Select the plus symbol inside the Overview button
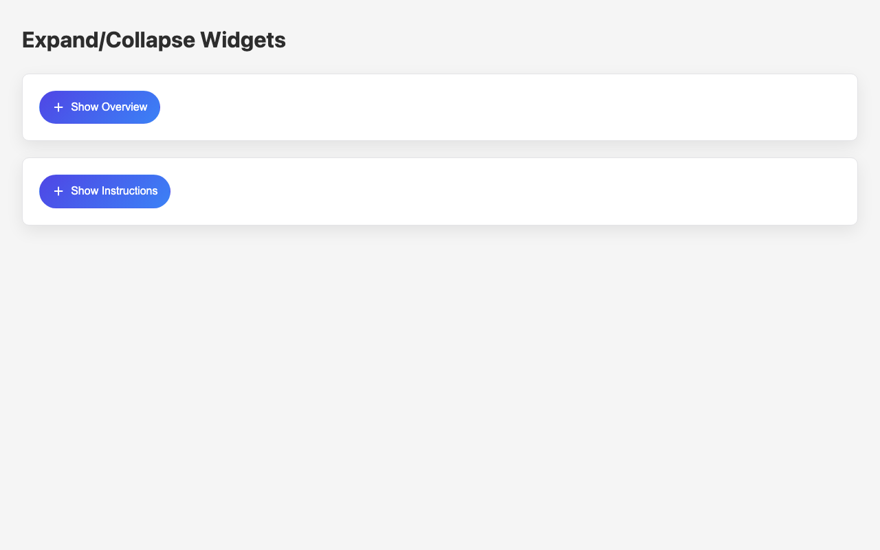Image resolution: width=880 pixels, height=550 pixels. pos(58,107)
